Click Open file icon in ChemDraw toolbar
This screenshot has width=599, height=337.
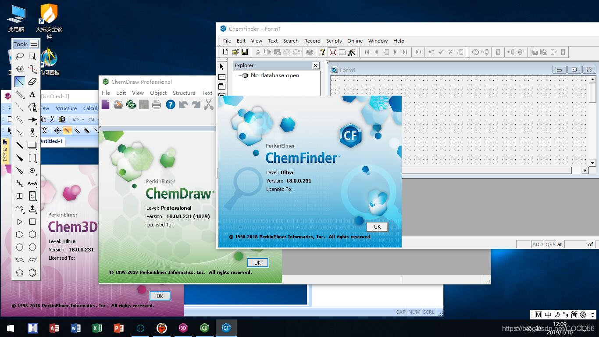pos(118,104)
